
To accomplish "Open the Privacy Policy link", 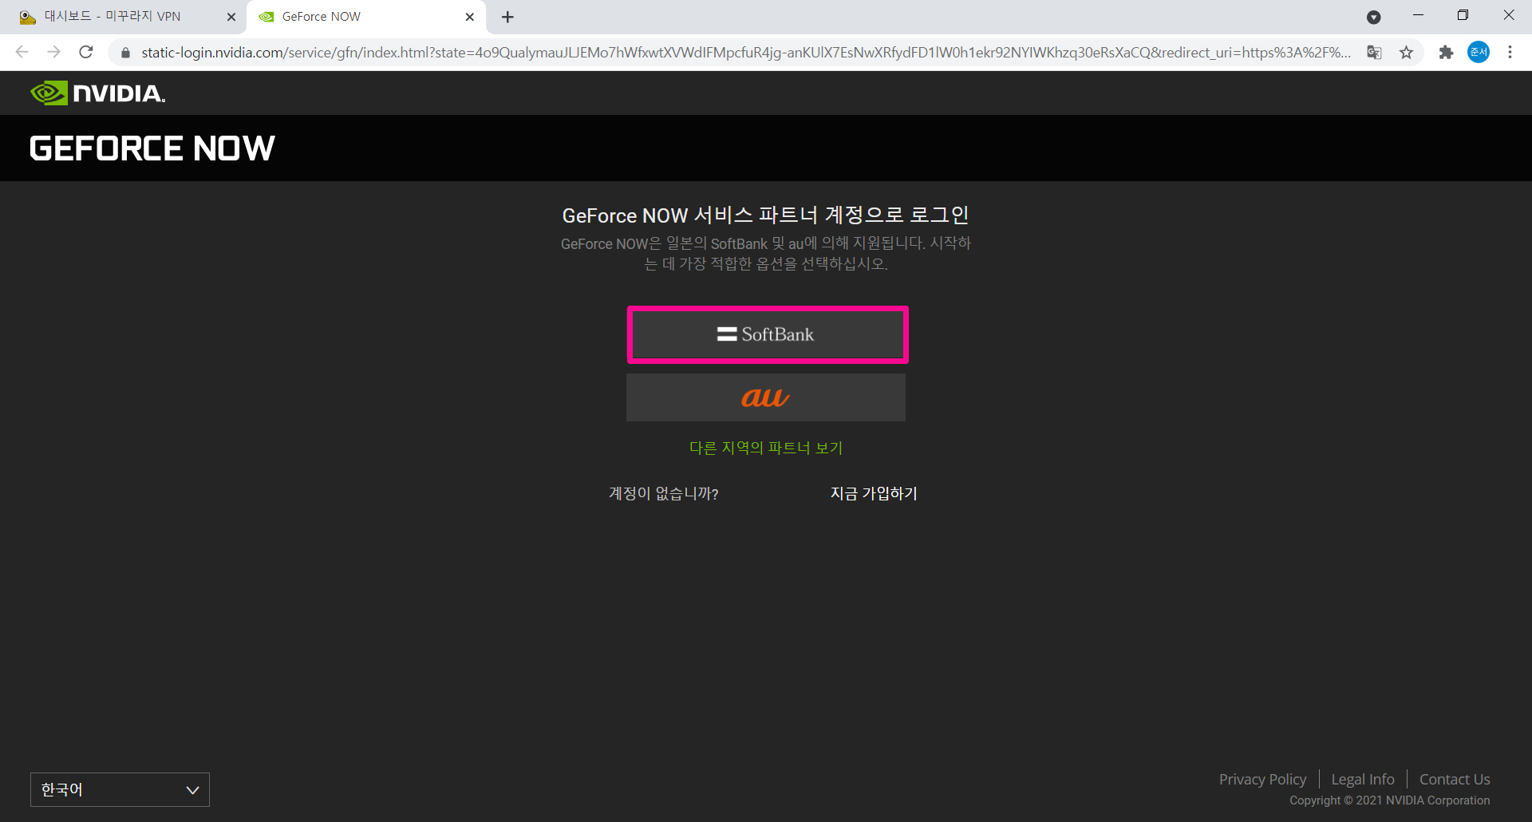I will [x=1262, y=779].
